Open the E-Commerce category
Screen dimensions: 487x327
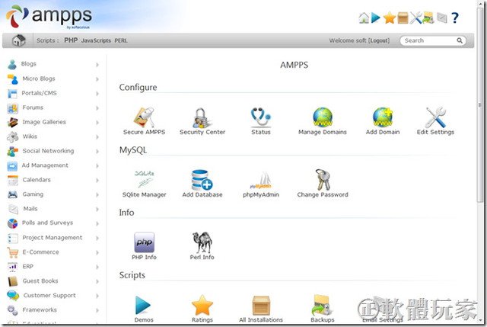[x=40, y=252]
